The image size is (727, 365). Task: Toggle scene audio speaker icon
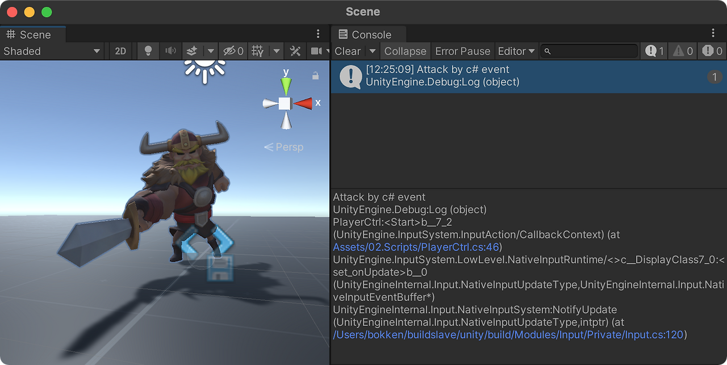(x=170, y=51)
